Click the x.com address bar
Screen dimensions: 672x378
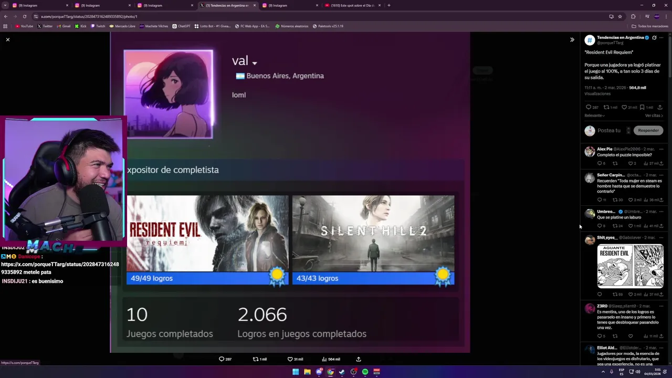tap(315, 16)
